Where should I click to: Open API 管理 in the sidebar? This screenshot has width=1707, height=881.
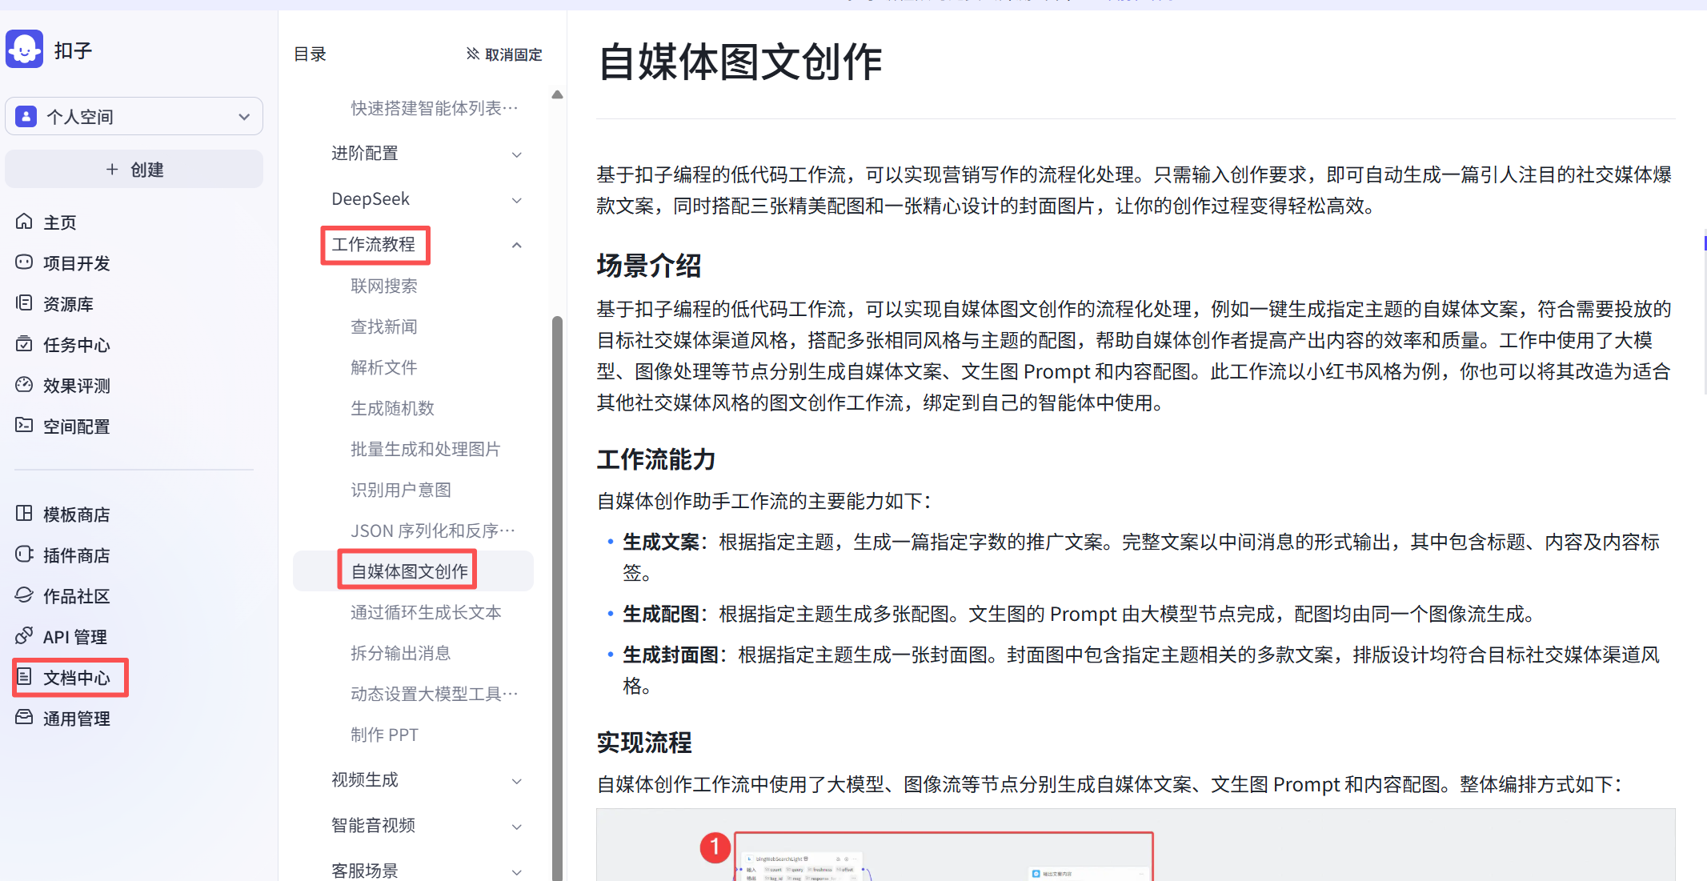74,637
